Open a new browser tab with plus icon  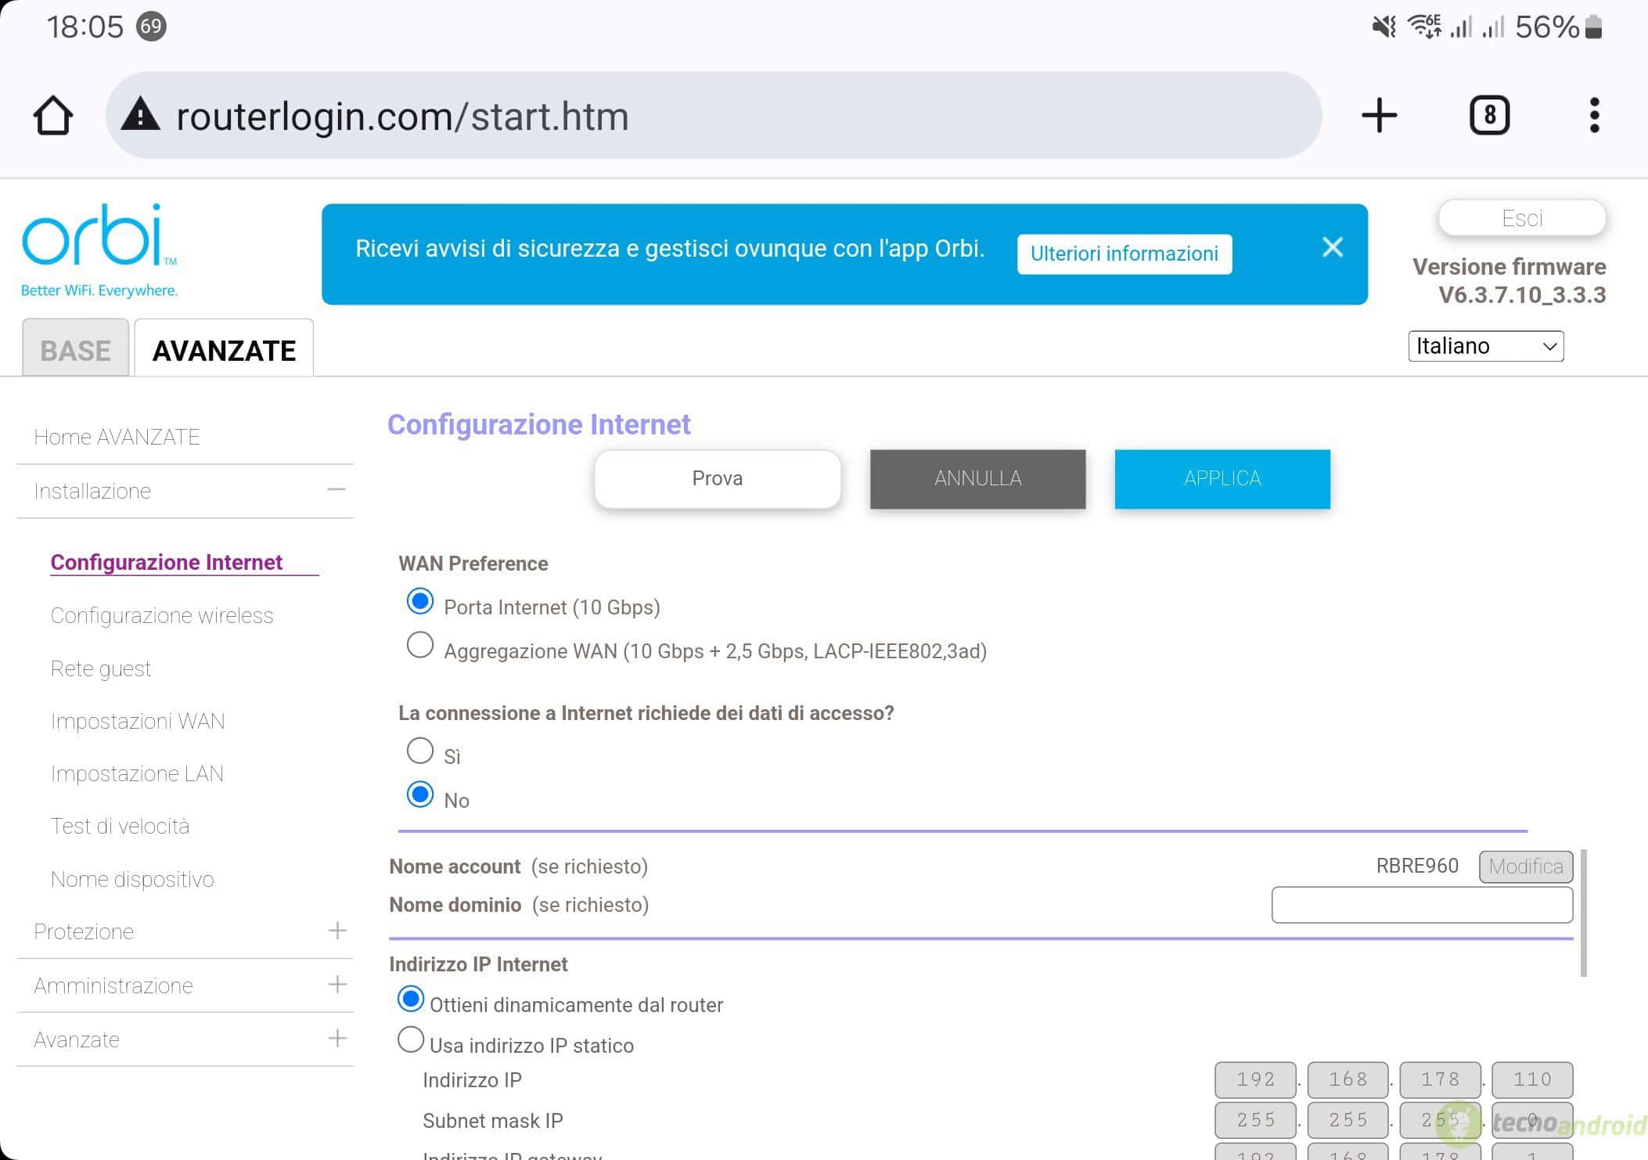pyautogui.click(x=1379, y=116)
